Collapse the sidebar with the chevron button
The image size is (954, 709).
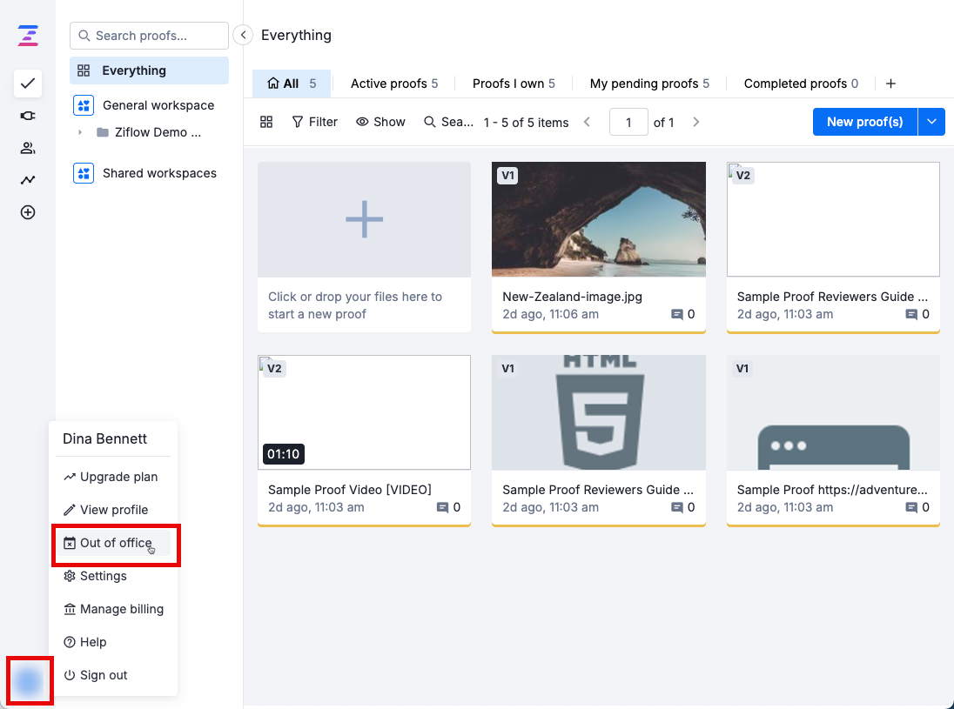coord(244,36)
